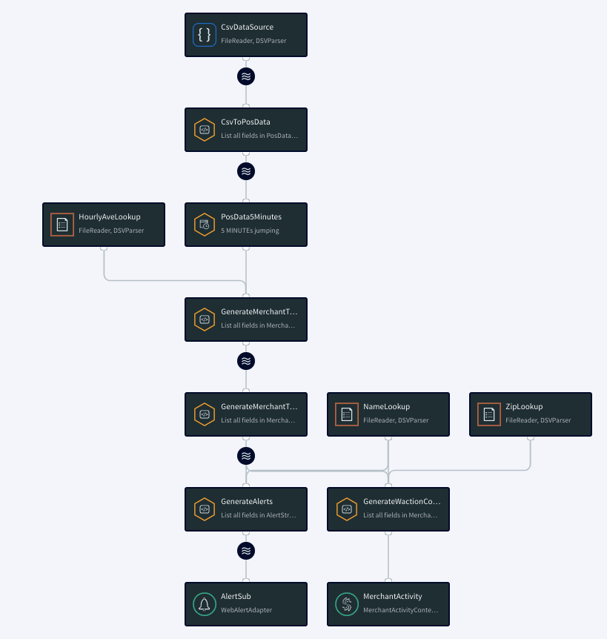Open the MerchantActivity target node
The height and width of the screenshot is (639, 607).
coord(388,603)
